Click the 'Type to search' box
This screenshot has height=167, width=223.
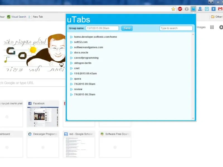176,28
